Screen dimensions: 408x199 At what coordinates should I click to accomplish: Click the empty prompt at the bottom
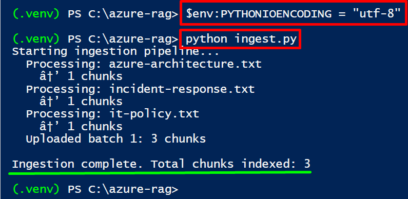(95, 190)
